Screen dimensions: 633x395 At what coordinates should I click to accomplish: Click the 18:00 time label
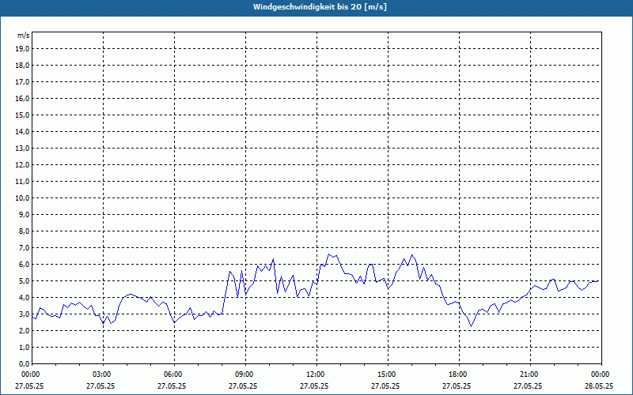[459, 374]
